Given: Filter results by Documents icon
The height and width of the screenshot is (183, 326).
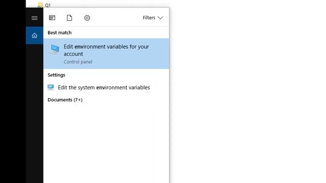Looking at the screenshot, I should [69, 18].
